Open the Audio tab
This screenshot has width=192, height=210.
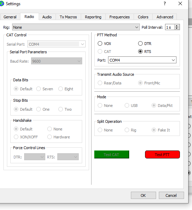coord(47,17)
